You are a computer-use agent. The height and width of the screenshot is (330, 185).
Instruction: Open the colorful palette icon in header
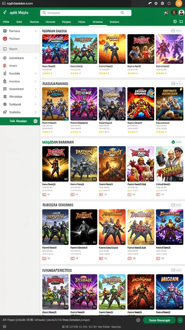pos(166,13)
